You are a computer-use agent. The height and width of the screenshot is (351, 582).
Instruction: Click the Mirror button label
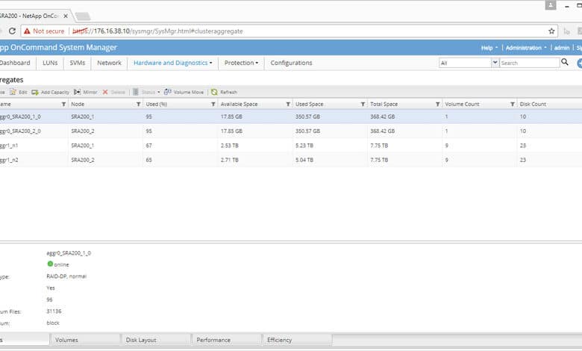[x=90, y=92]
